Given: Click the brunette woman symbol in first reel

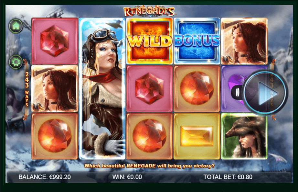Looking at the screenshot, I should point(55,89).
